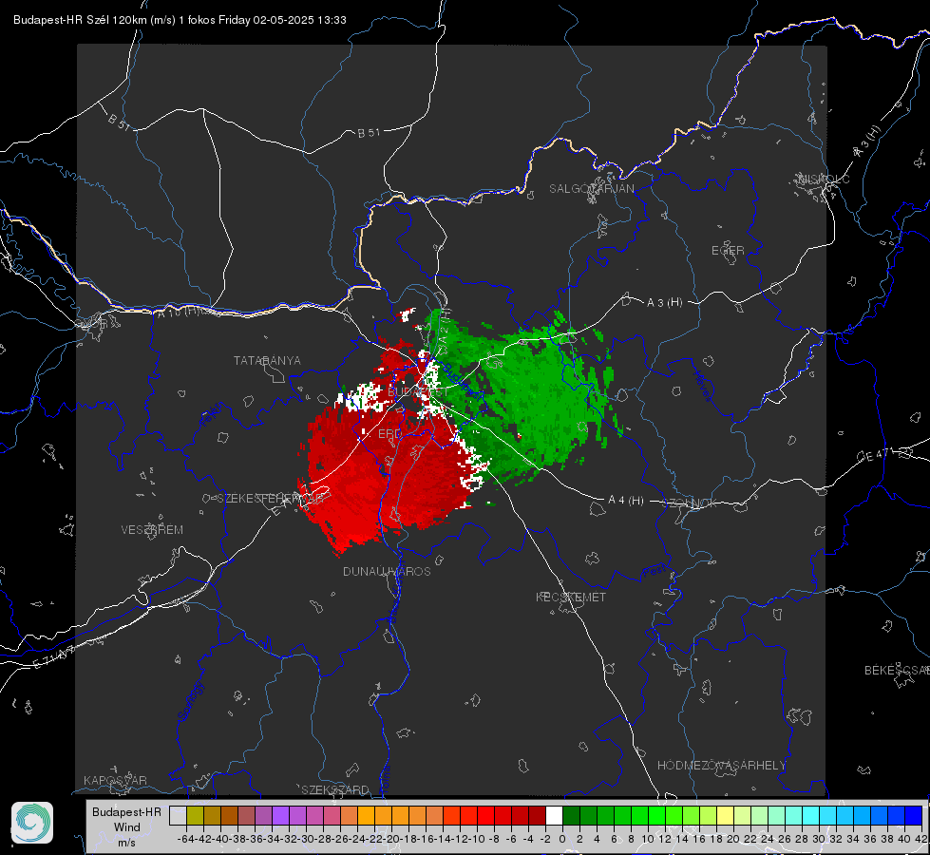Pick the pale mint swatch between 24 and 26
This screenshot has height=855, width=930.
click(x=776, y=815)
